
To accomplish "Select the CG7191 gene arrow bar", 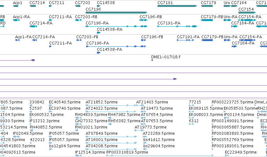I will pos(177,6).
